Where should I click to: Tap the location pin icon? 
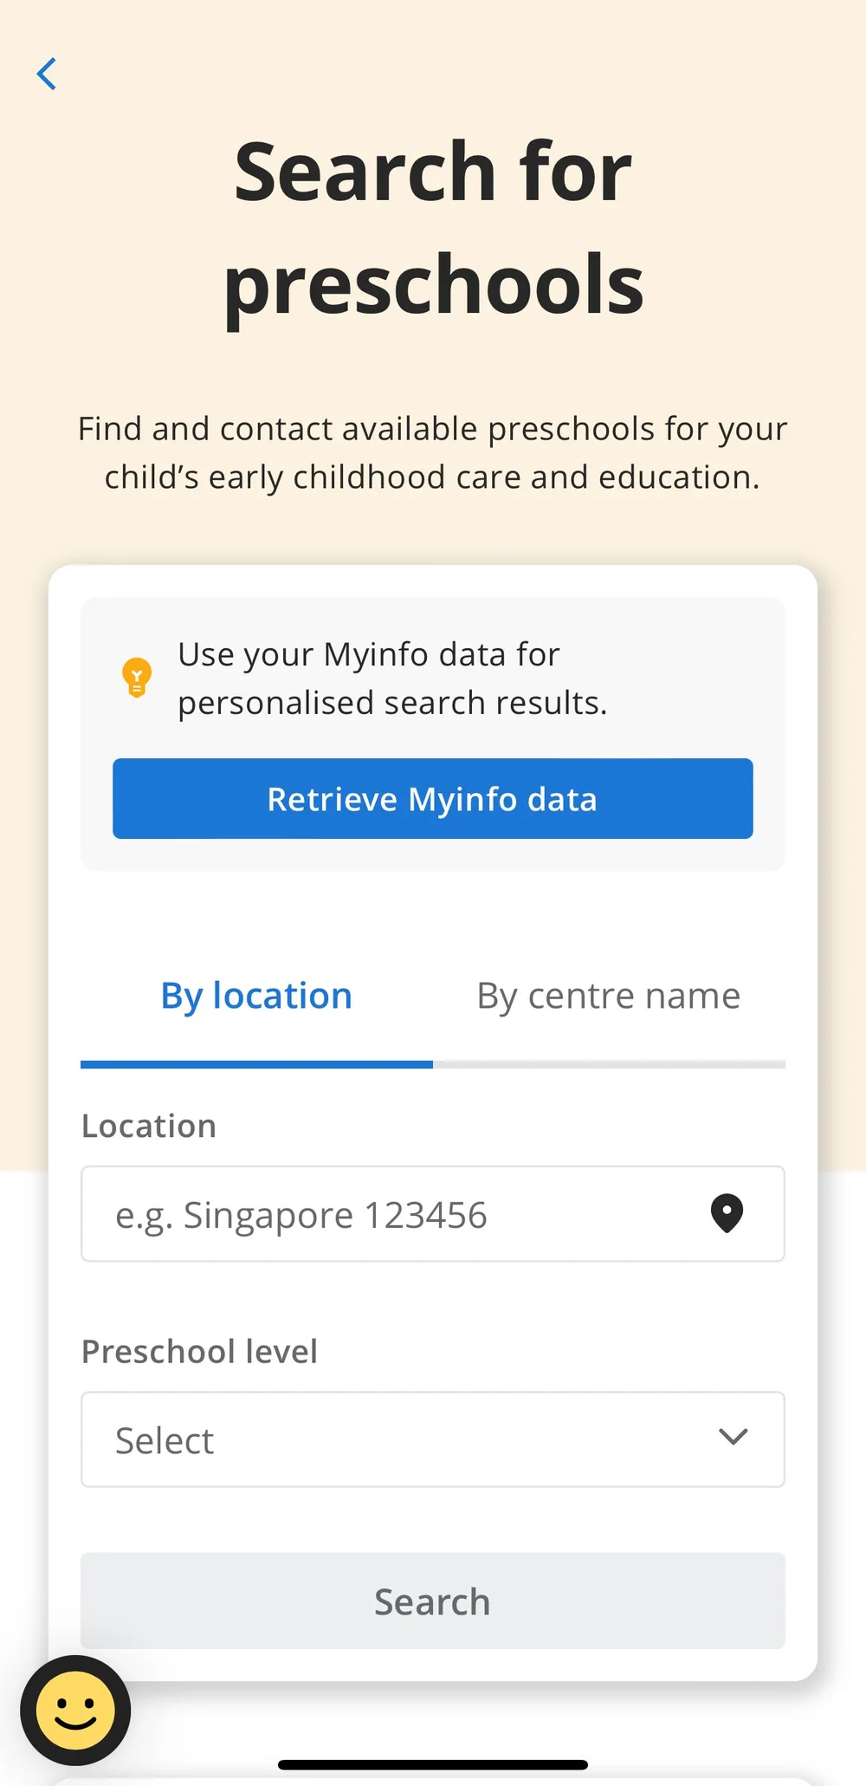point(727,1213)
